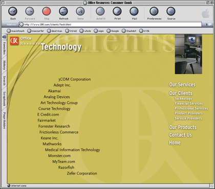Click the Apple logo in the toolbar
This screenshot has width=215, height=189.
206,13
